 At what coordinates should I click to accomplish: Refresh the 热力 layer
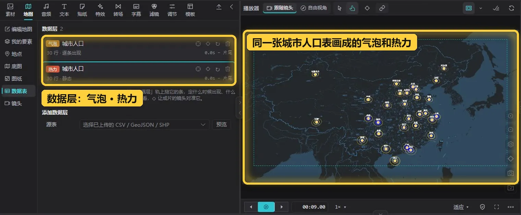click(218, 69)
